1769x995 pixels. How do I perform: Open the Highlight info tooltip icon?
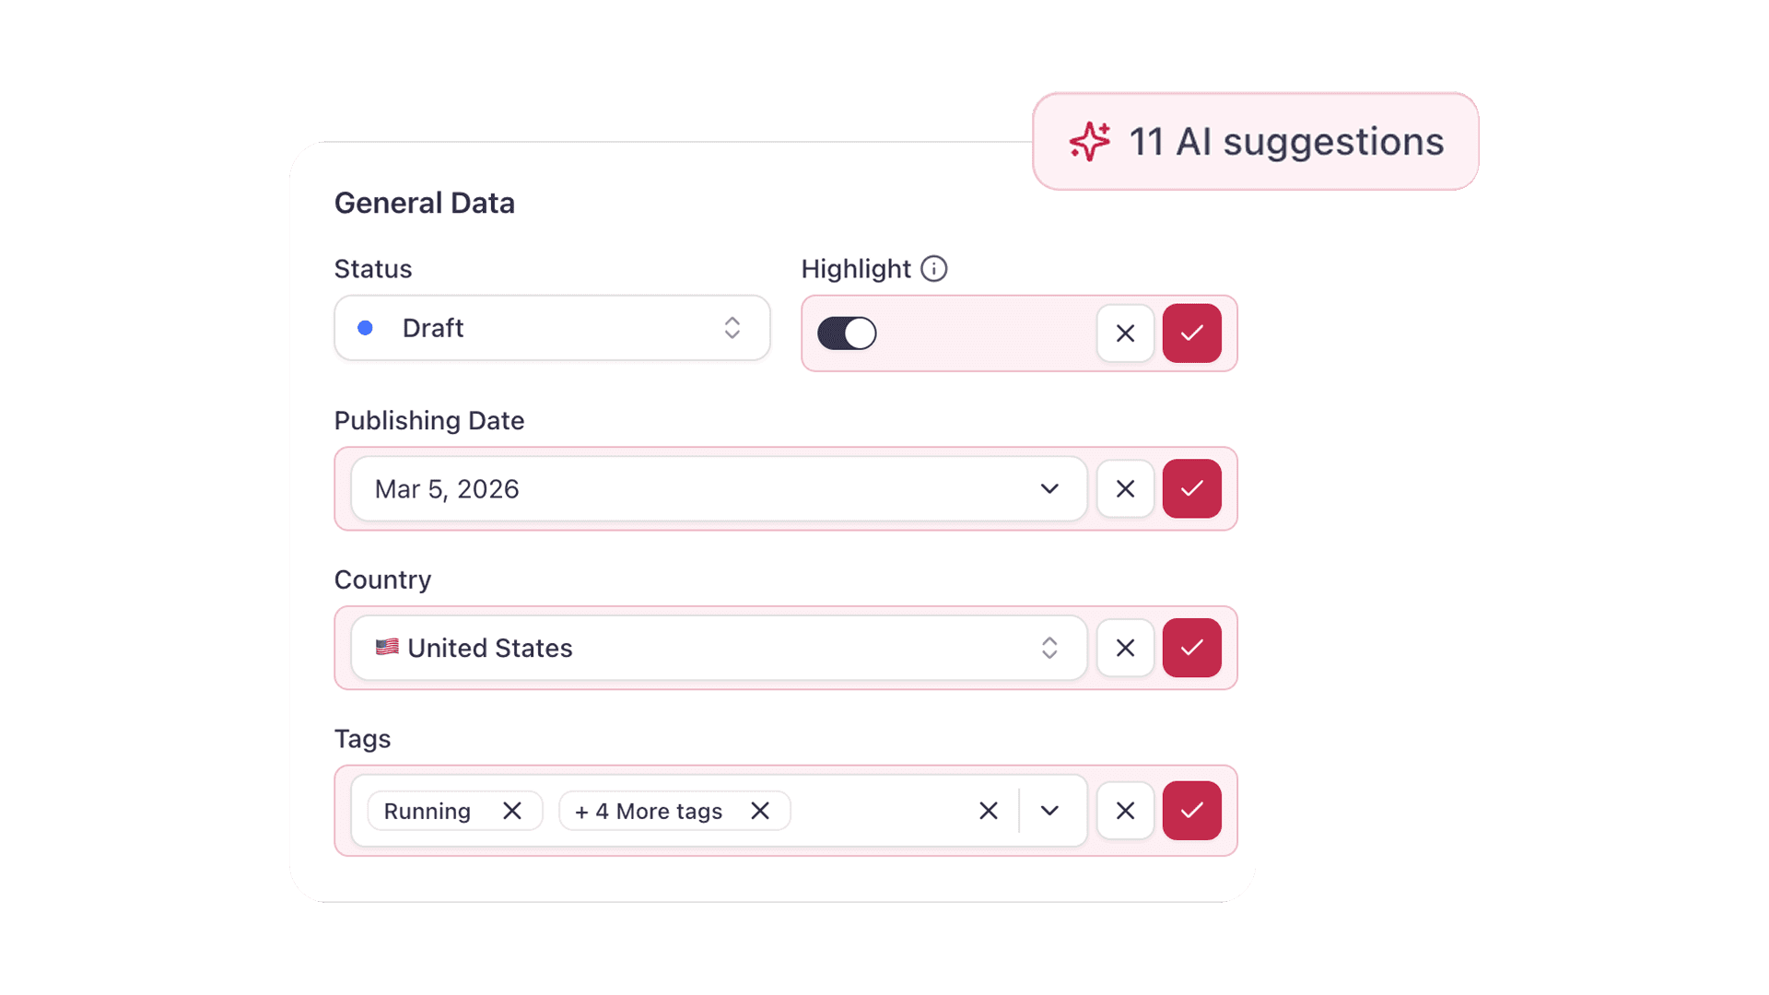click(x=934, y=269)
